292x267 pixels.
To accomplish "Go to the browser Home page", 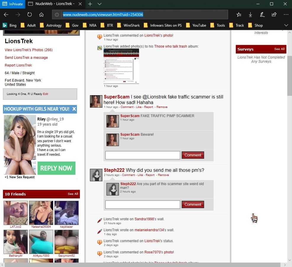I will [41, 14].
